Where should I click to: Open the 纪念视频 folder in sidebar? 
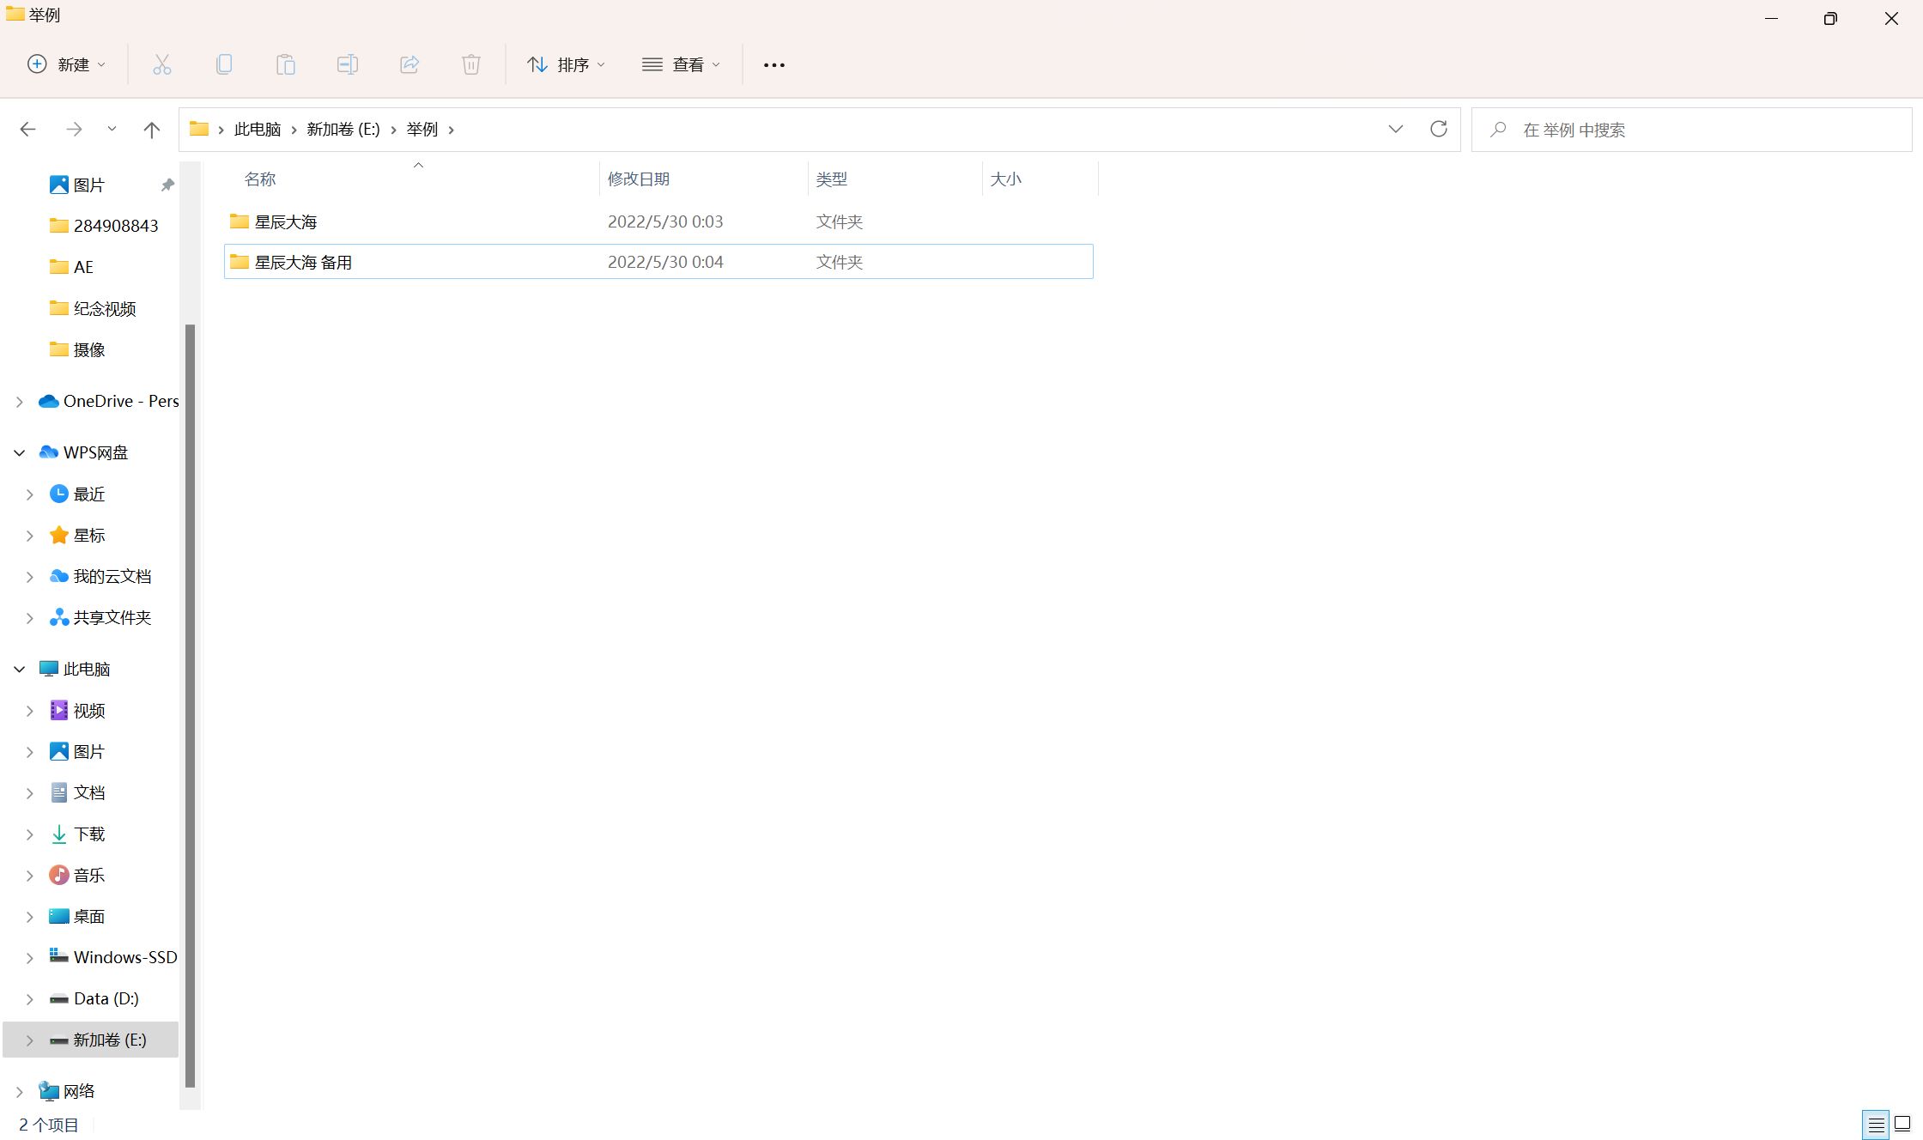click(93, 308)
